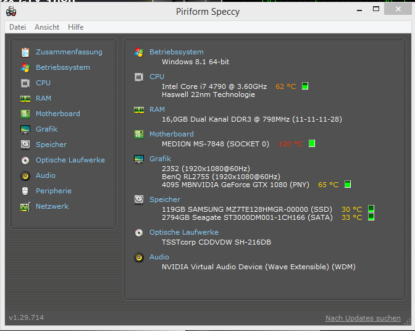Click the optical disc icon in the summary panel
The width and height of the screenshot is (415, 331).
pos(139,233)
